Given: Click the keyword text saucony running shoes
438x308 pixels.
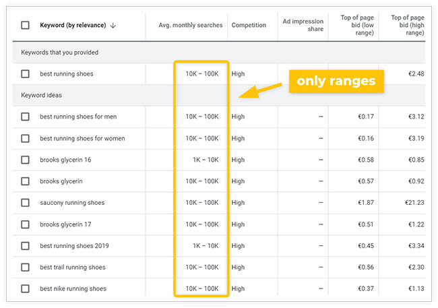Looking at the screenshot, I should [x=72, y=203].
